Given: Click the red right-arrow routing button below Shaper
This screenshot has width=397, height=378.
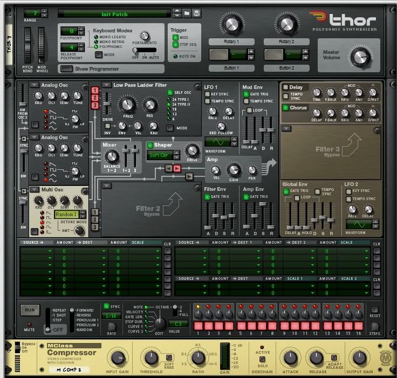Looking at the screenshot, I should click(177, 168).
